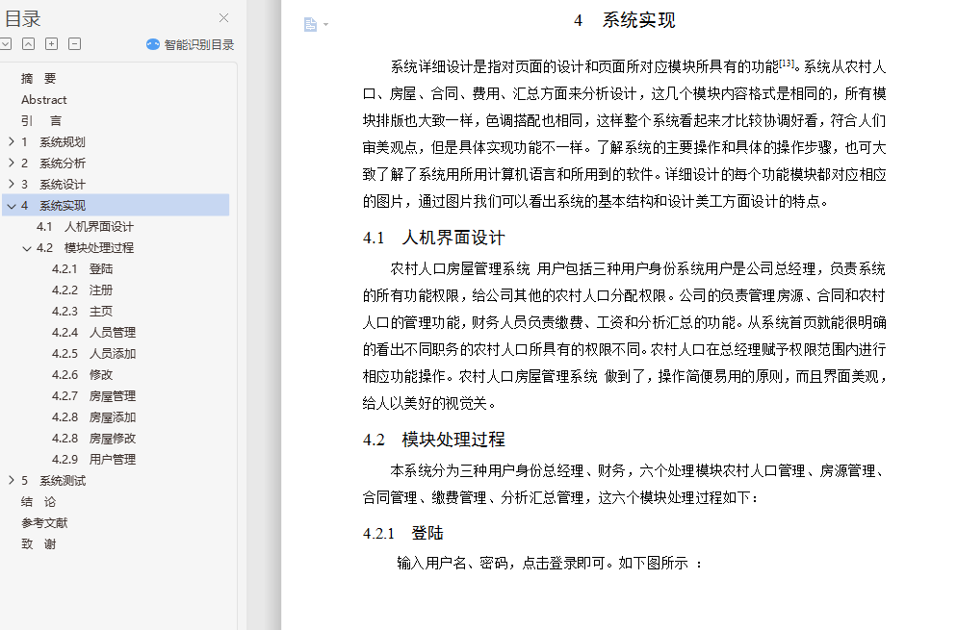Click the up-chevron box icon in 目录 toolbar
This screenshot has width=957, height=630.
(x=28, y=44)
